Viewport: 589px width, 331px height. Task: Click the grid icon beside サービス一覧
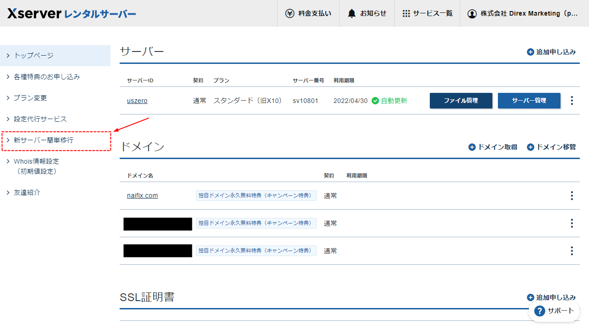click(x=406, y=13)
